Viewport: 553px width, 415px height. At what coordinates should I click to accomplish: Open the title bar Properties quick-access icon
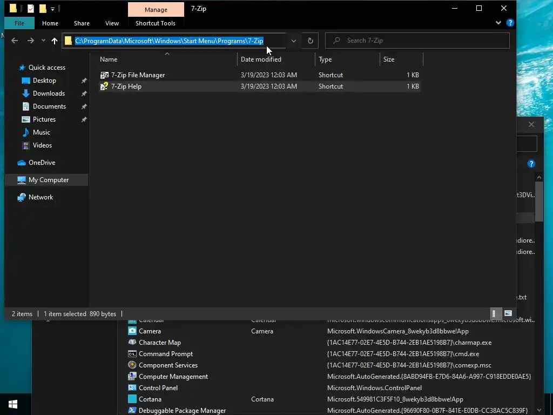31,9
